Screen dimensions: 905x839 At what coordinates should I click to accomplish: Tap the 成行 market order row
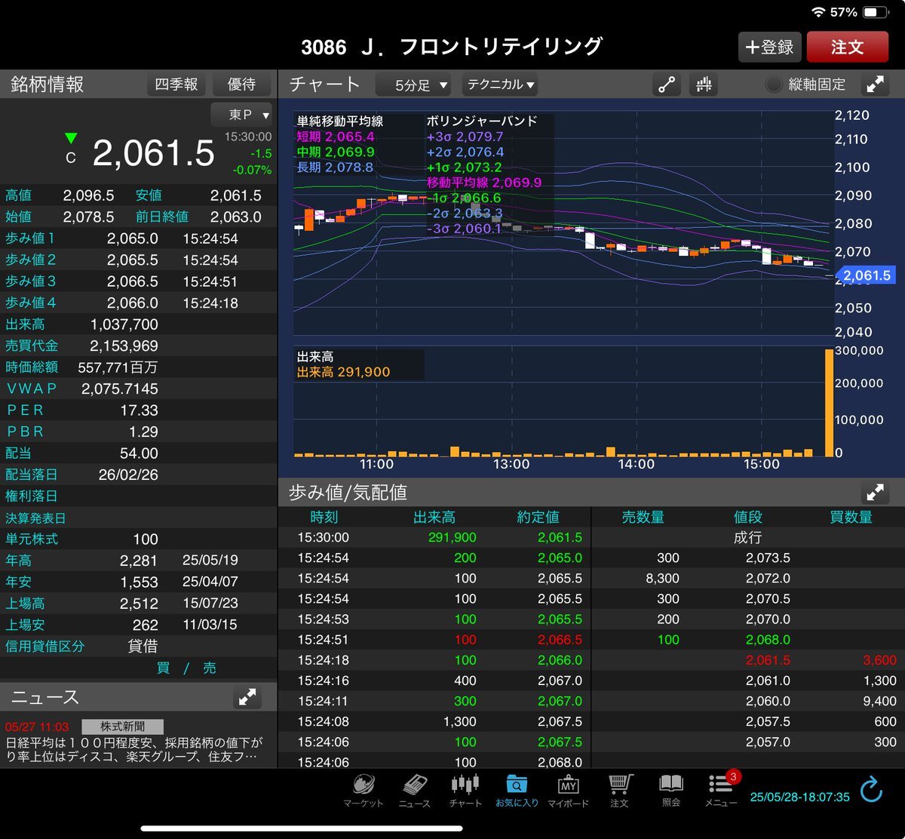tap(748, 537)
